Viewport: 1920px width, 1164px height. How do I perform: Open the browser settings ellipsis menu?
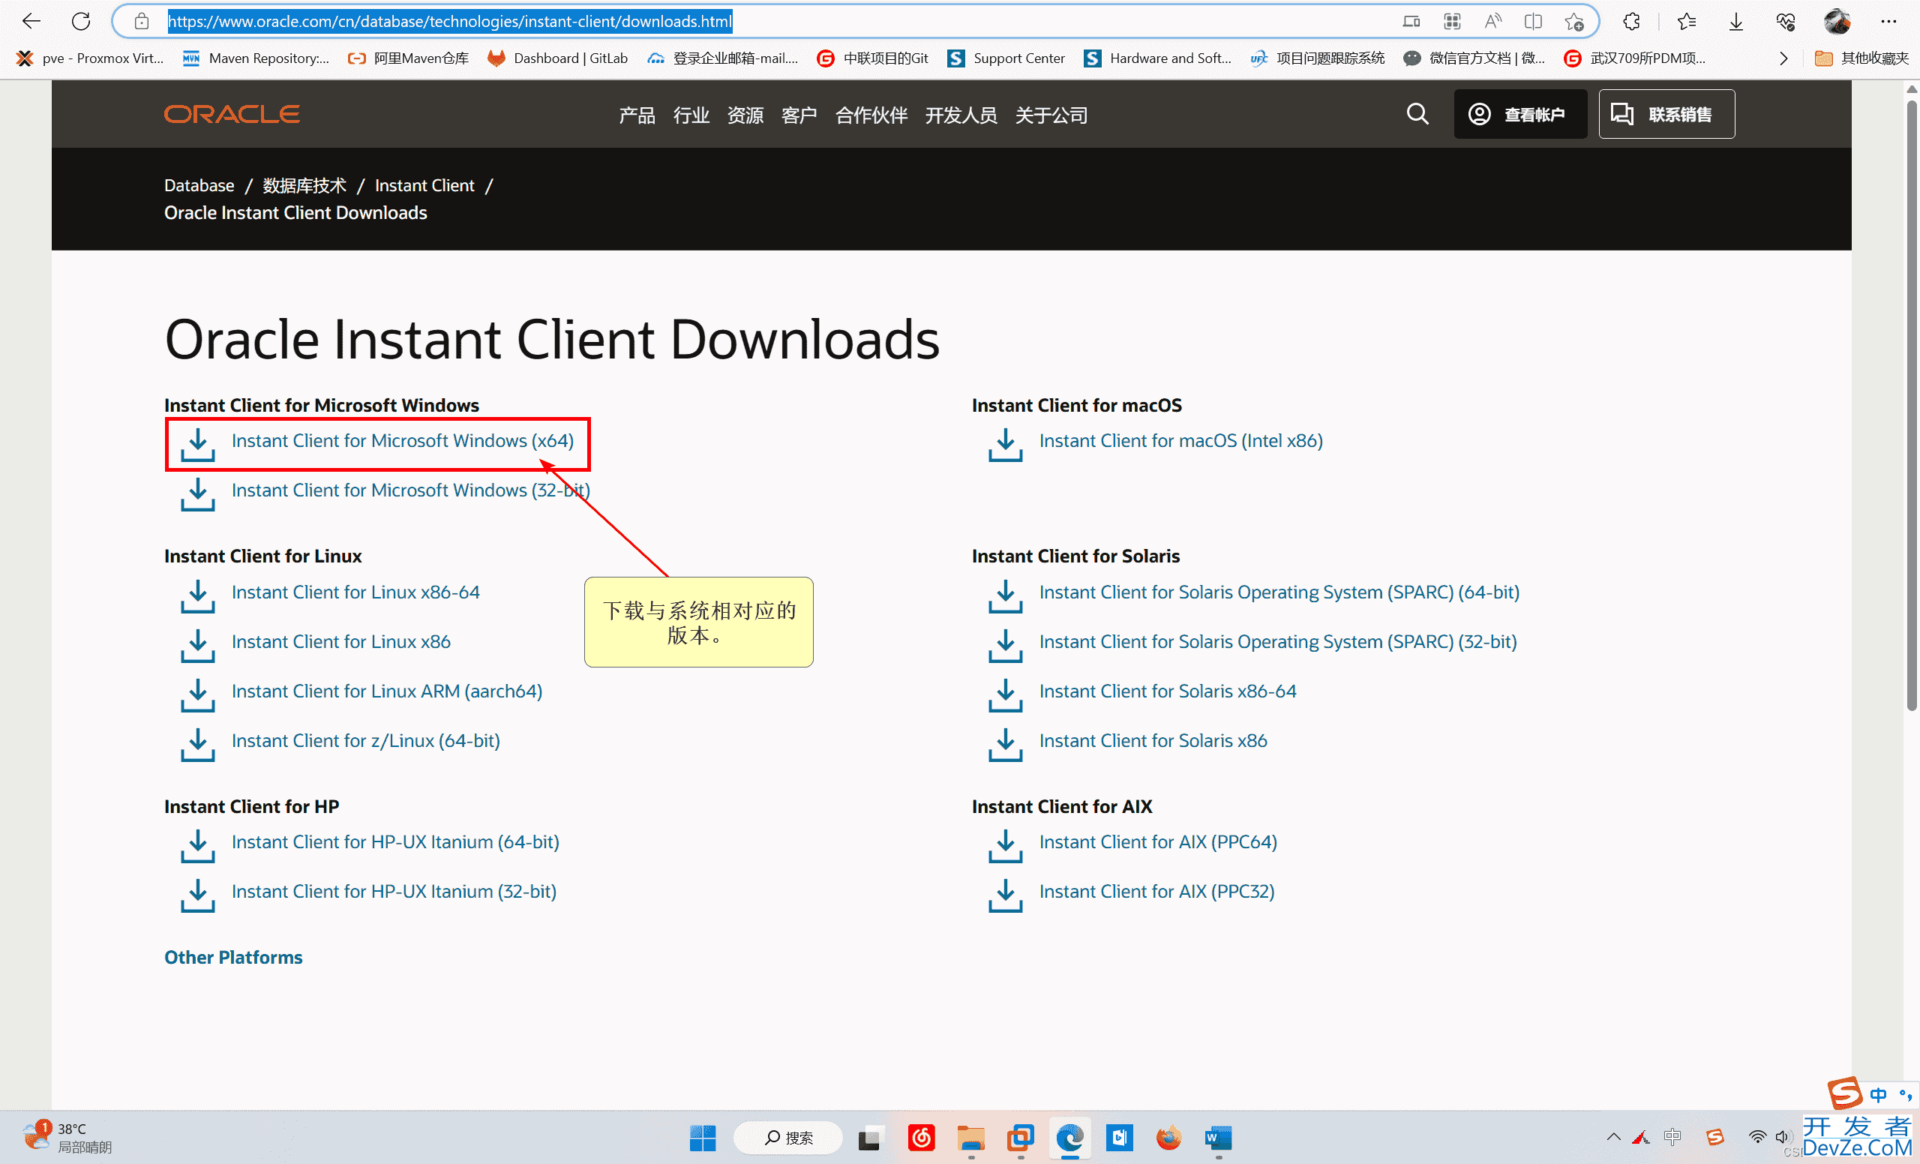pos(1888,21)
